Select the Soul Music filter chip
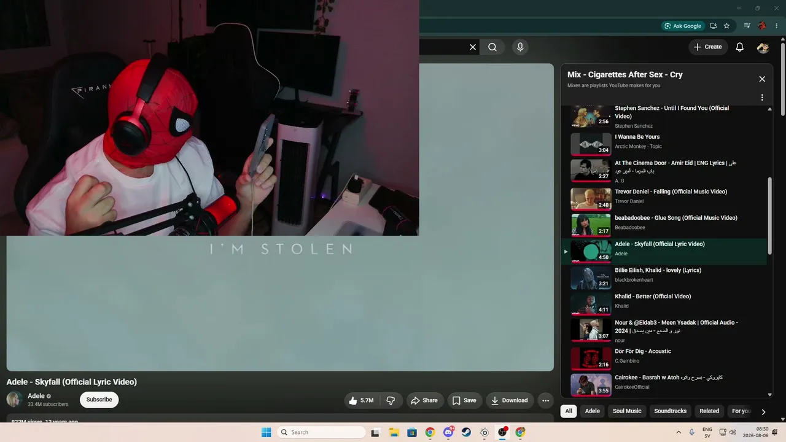This screenshot has width=786, height=442. pos(627,411)
